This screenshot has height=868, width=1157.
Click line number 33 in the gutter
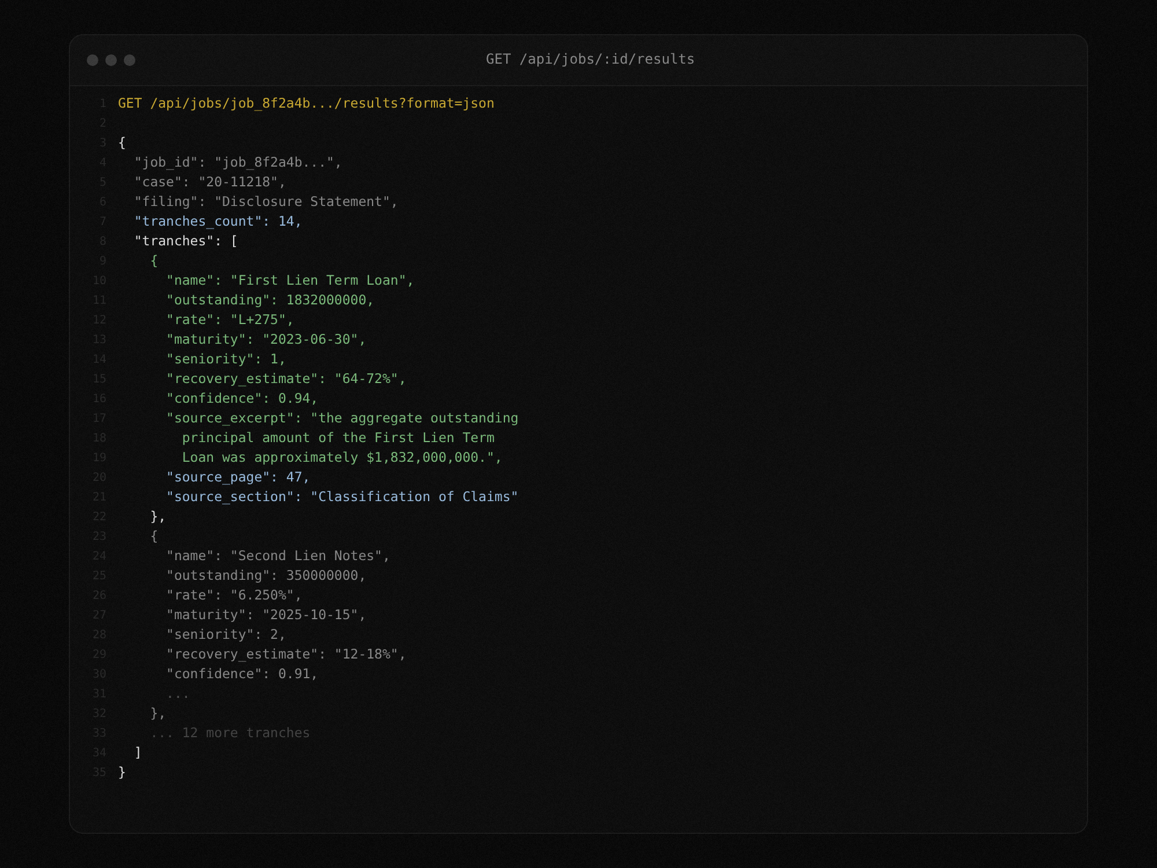point(100,733)
